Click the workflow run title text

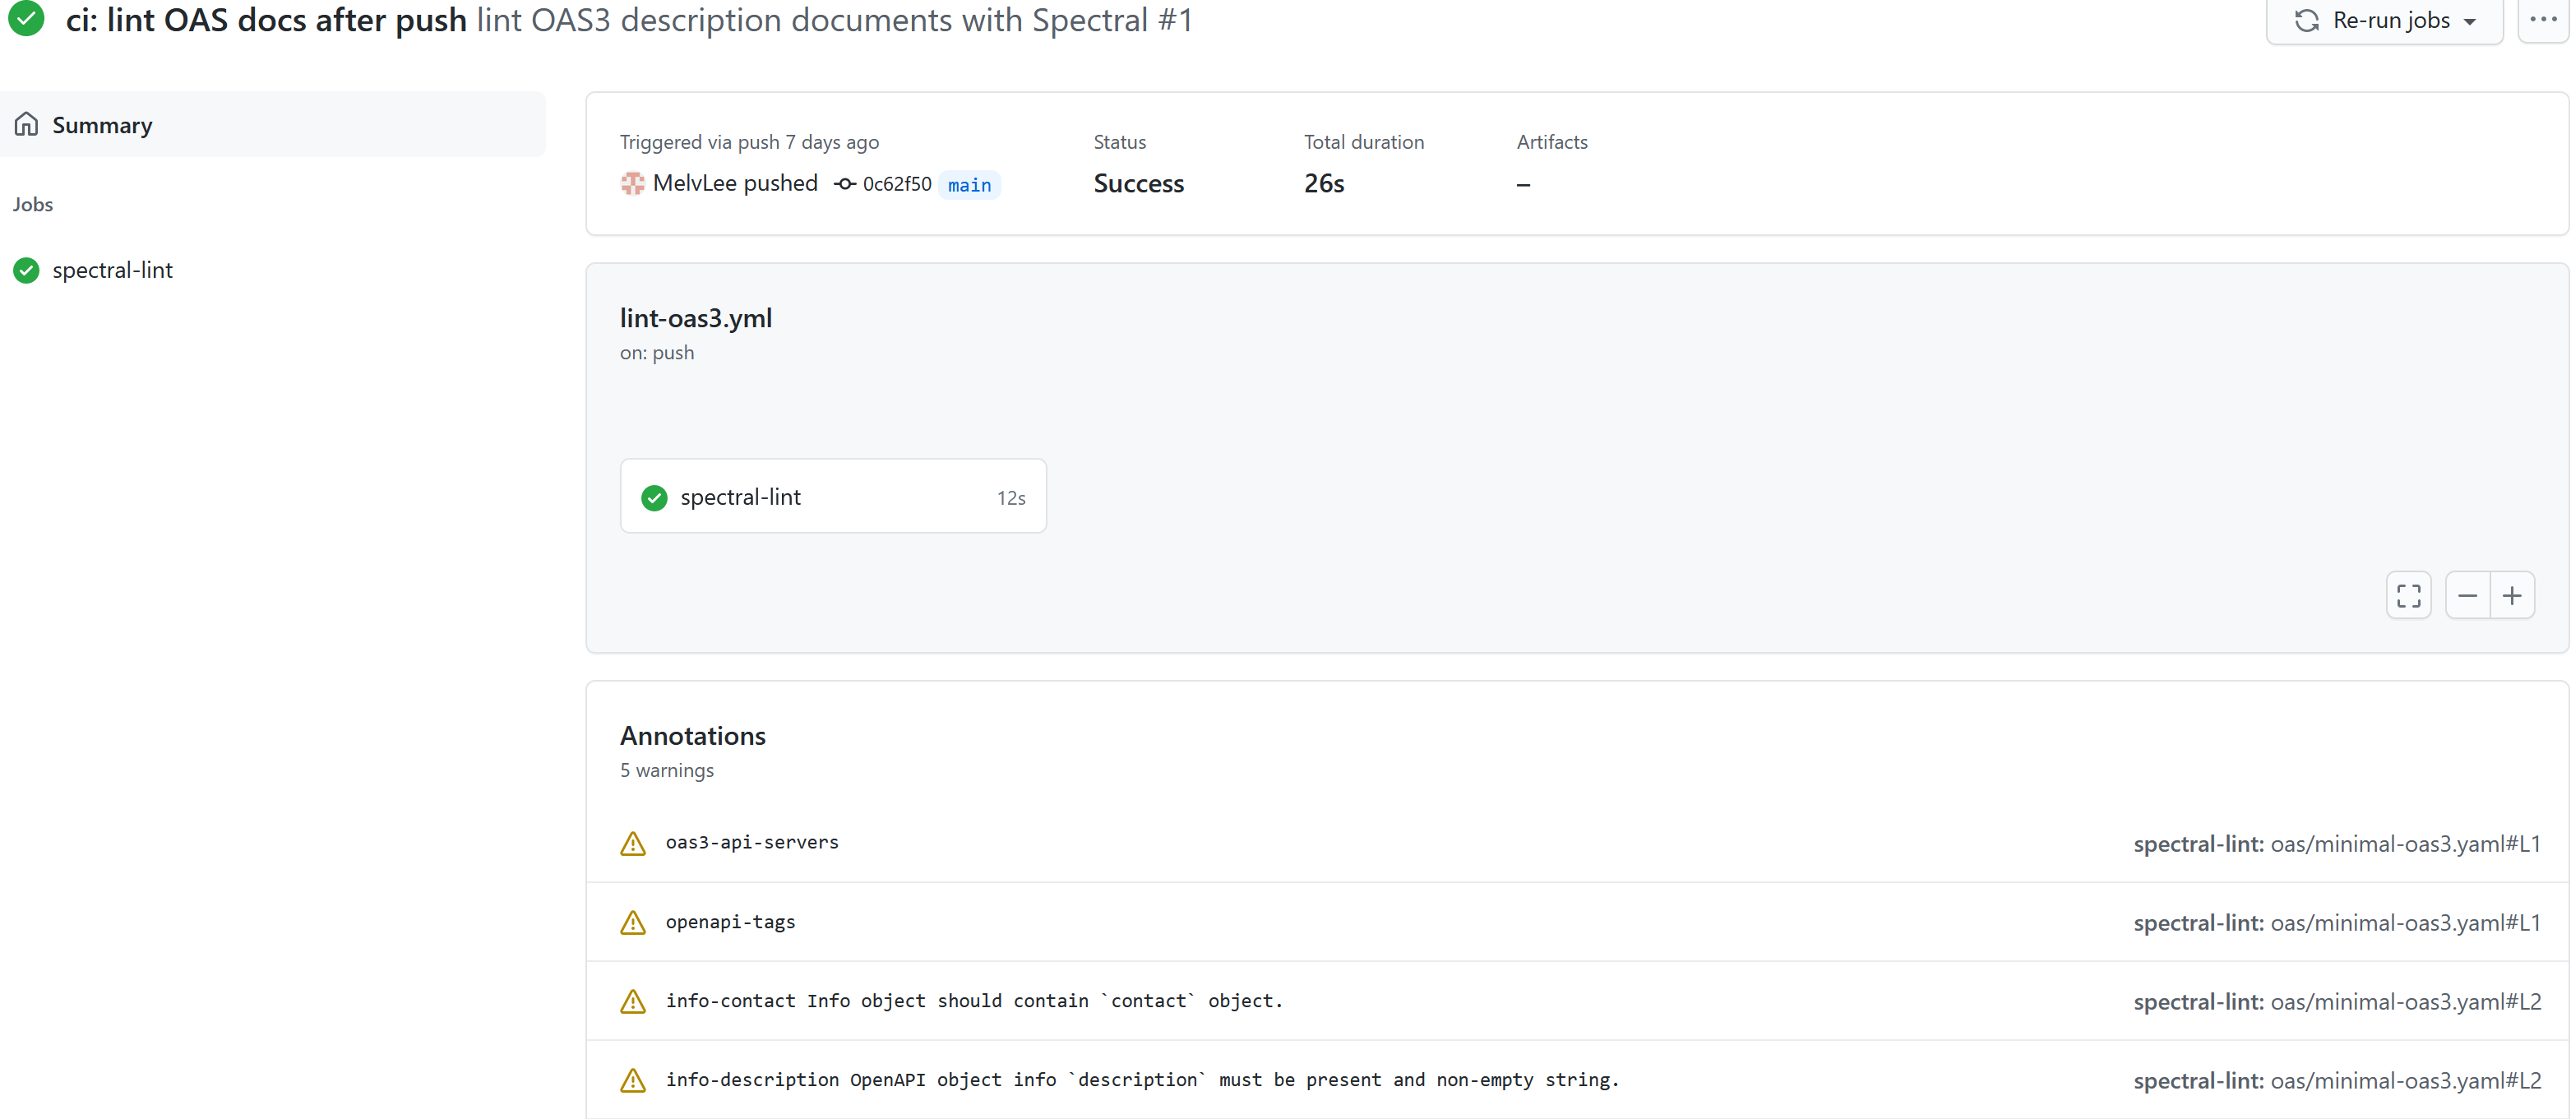(x=629, y=20)
